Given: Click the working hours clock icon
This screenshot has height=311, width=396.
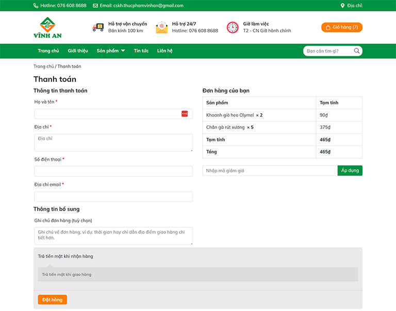Looking at the screenshot, I should pos(233,27).
